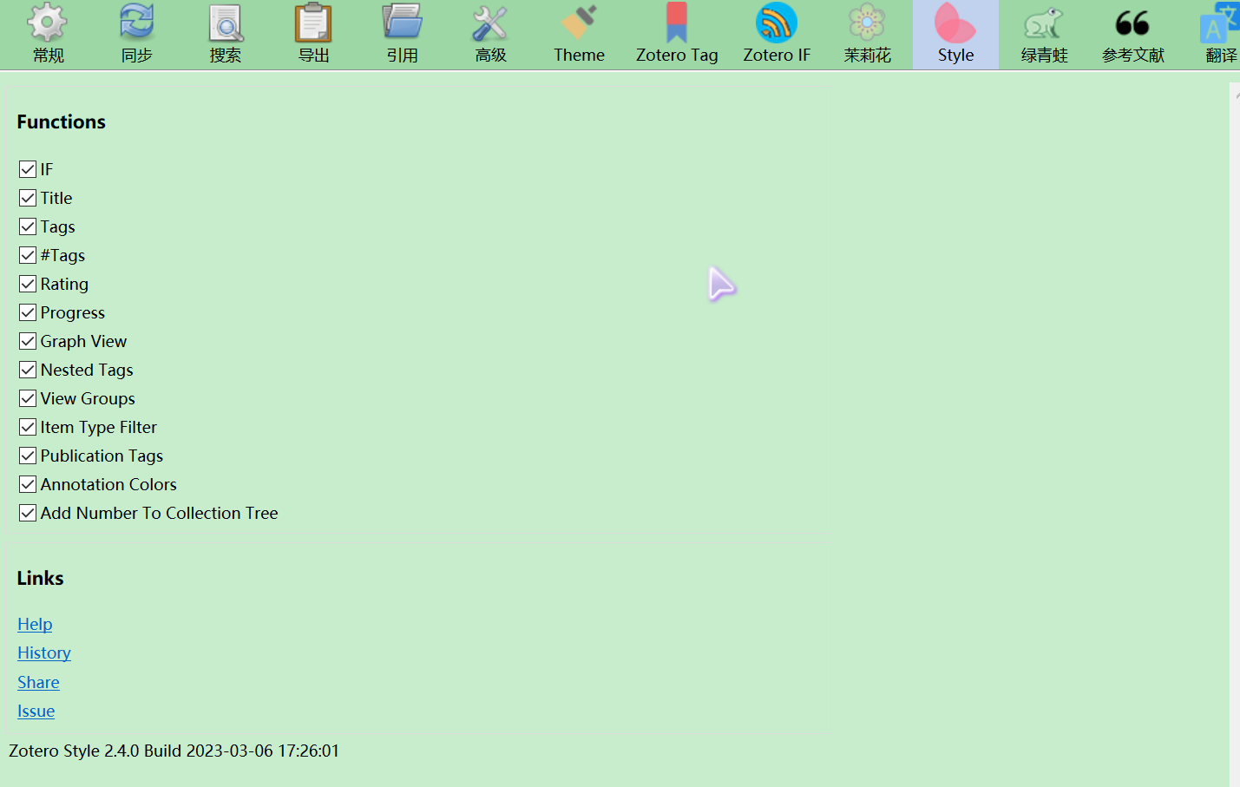Disable the Rating function
Screen dimensions: 1240x787
coord(28,284)
